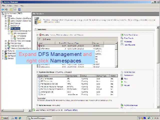Click the Restart service icon
The height and width of the screenshot is (120, 160).
click(122, 85)
